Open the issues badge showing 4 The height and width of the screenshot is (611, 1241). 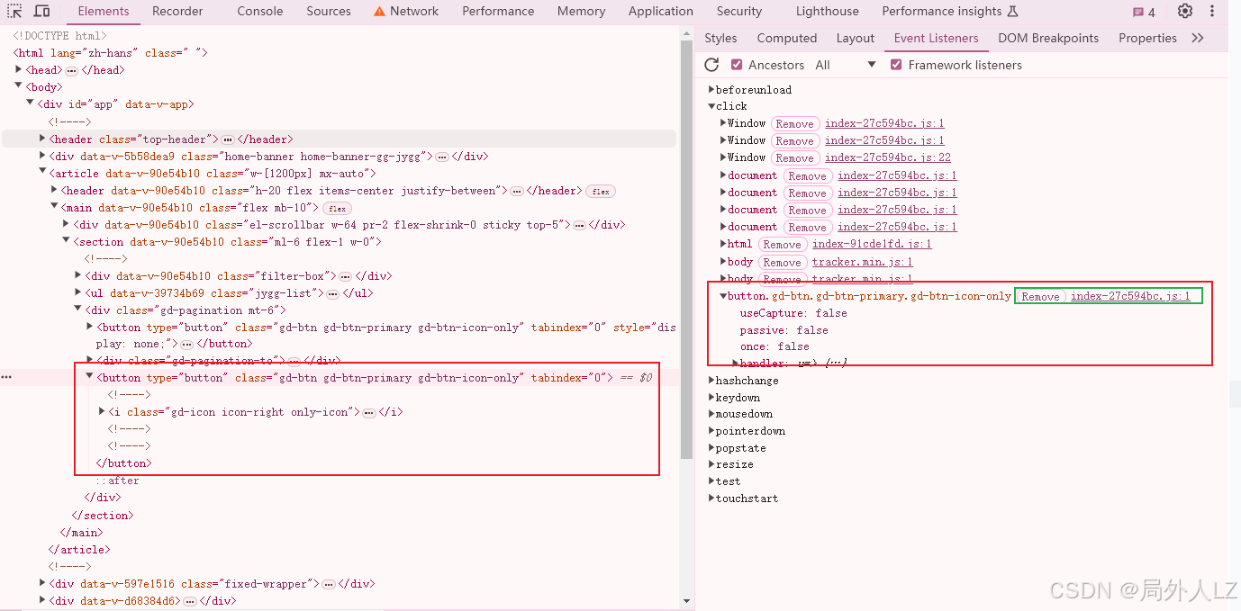coord(1144,13)
